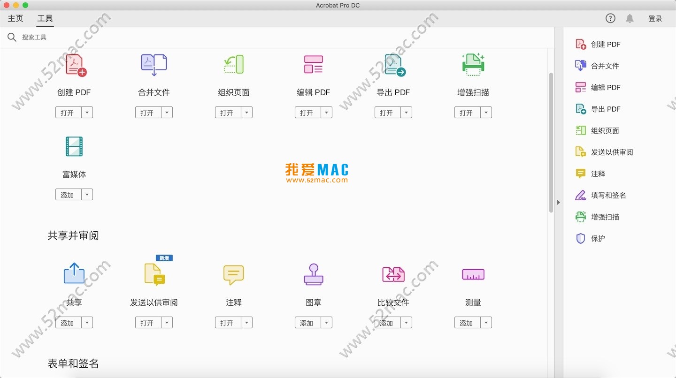Open the notifications bell icon

pyautogui.click(x=630, y=18)
